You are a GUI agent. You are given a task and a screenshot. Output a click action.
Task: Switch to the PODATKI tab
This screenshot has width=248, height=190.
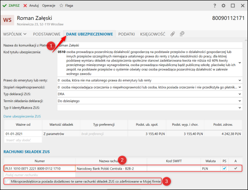126,34
